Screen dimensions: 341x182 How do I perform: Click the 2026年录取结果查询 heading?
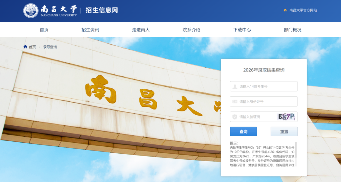click(264, 70)
